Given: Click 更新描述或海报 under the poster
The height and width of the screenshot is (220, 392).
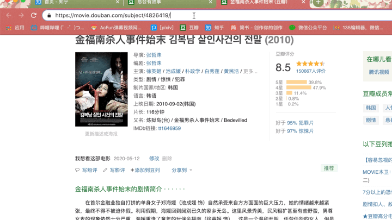Looking at the screenshot, I should [x=101, y=134].
